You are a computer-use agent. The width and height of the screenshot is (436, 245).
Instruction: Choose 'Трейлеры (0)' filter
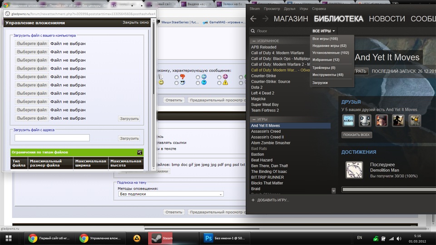point(324,68)
